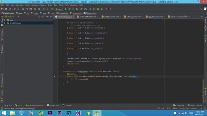Click the Make Project icon
This screenshot has width=207, height=116.
coord(52,9)
